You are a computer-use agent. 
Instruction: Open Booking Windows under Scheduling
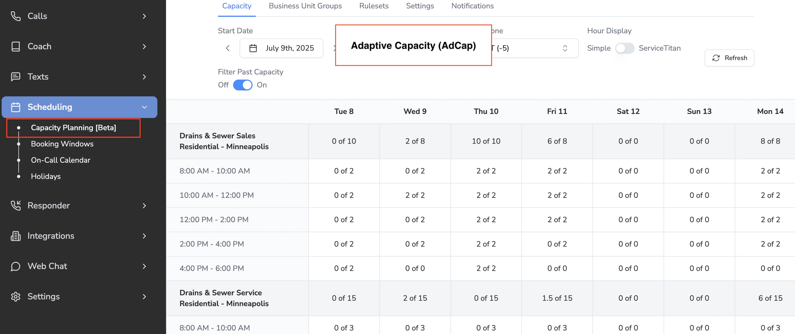(62, 144)
